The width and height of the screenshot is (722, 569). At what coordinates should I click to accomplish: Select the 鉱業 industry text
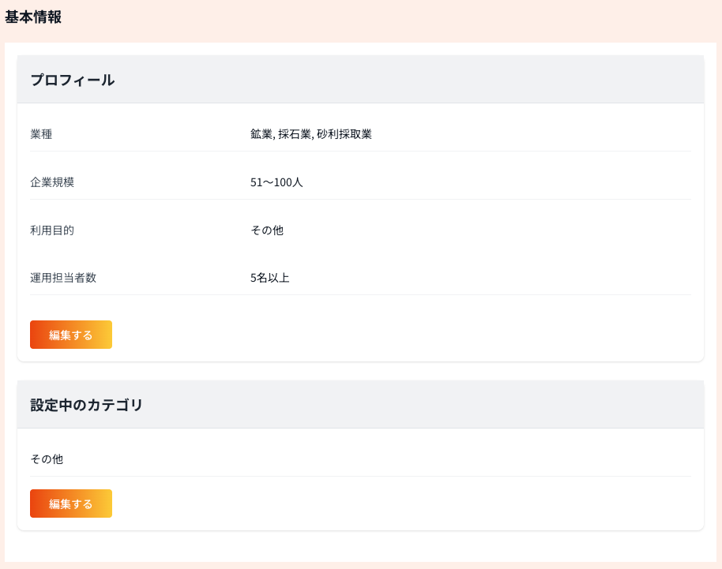click(261, 134)
